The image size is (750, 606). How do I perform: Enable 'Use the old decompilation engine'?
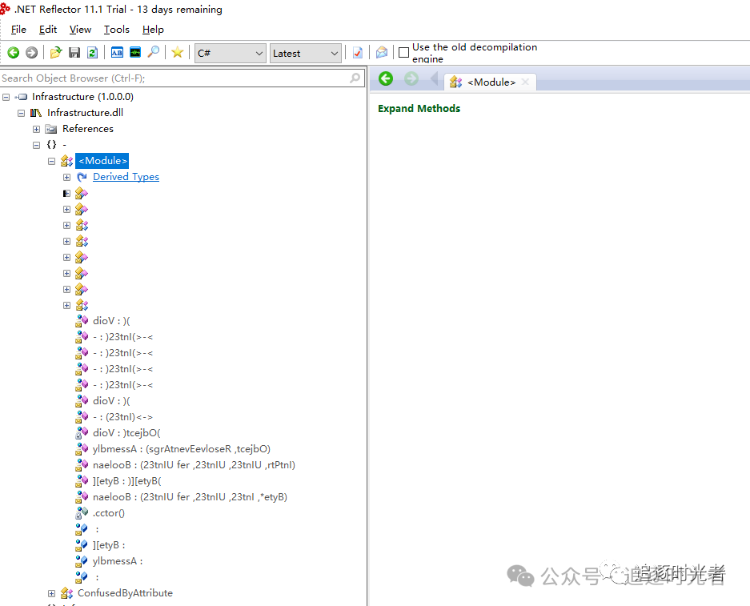pos(404,52)
